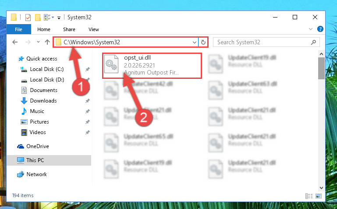Open the Share ribbon tab
Screen dimensions: 337x209
click(x=69, y=29)
